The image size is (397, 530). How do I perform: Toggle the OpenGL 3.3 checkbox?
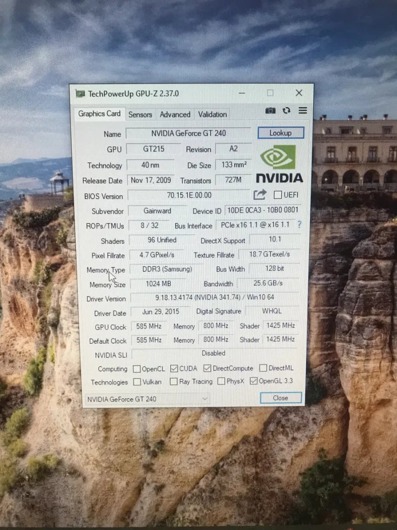point(254,381)
